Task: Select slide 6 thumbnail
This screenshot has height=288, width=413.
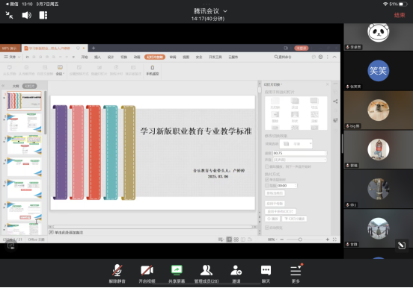Action: pyautogui.click(x=24, y=211)
